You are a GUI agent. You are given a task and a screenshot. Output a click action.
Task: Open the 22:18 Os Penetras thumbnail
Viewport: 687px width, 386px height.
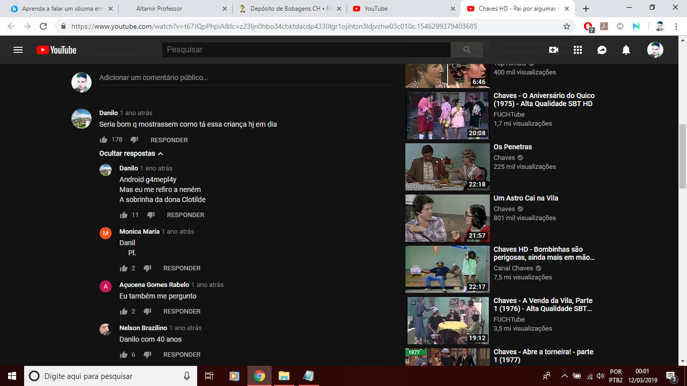tap(448, 167)
